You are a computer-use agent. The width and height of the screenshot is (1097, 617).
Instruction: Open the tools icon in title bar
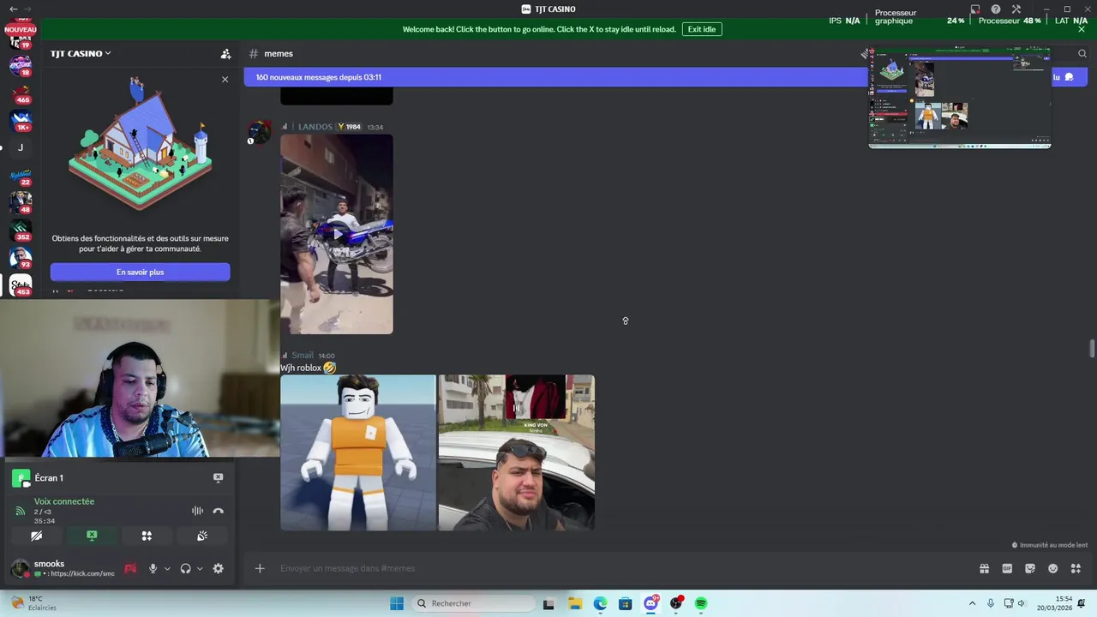[1016, 9]
